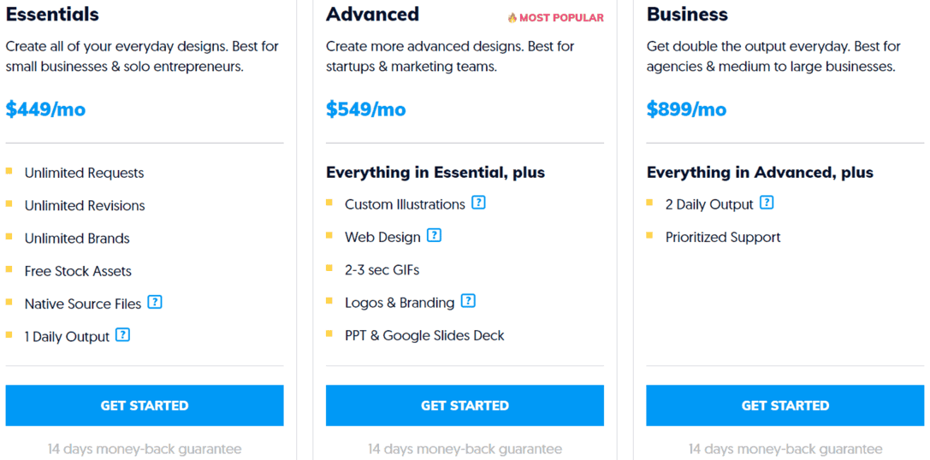Click the Most Popular badge text
Image resolution: width=930 pixels, height=460 pixels.
pos(561,18)
